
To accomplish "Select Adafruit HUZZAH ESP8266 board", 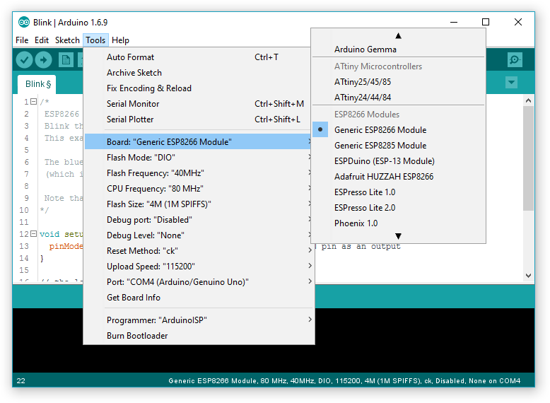I will pos(398,177).
